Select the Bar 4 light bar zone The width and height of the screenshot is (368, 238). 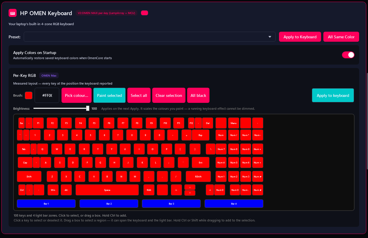tap(234, 203)
